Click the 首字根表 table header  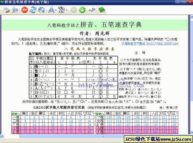70,58
